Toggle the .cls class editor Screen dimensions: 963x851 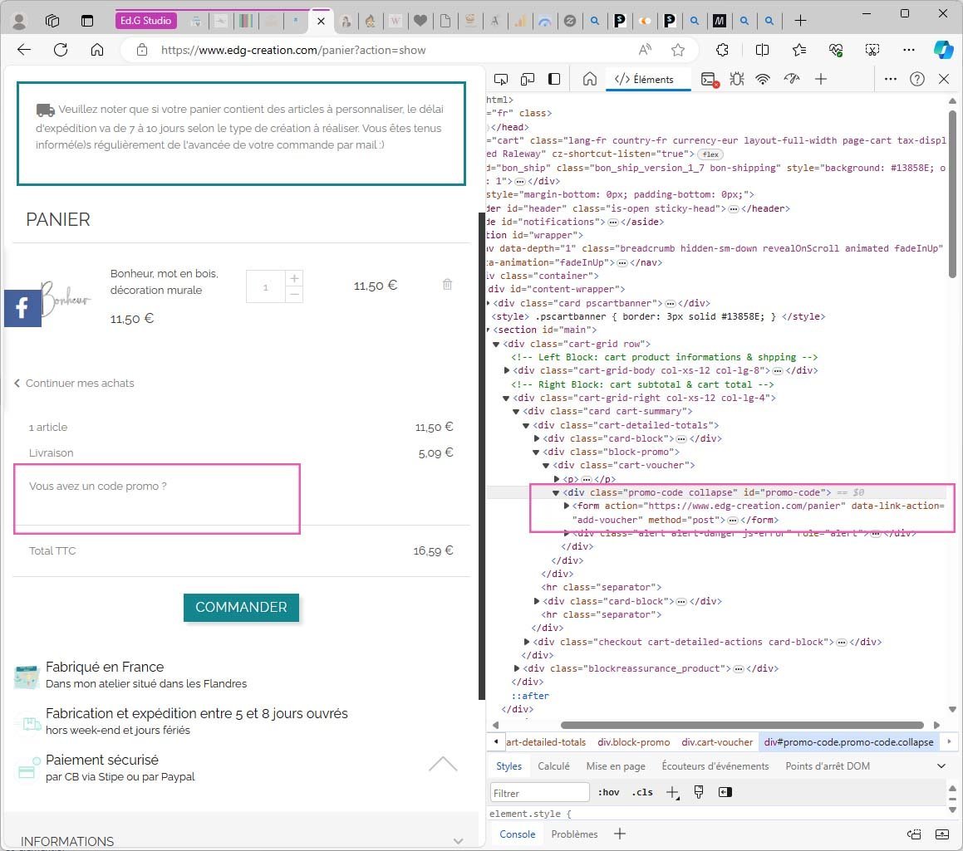pos(642,792)
